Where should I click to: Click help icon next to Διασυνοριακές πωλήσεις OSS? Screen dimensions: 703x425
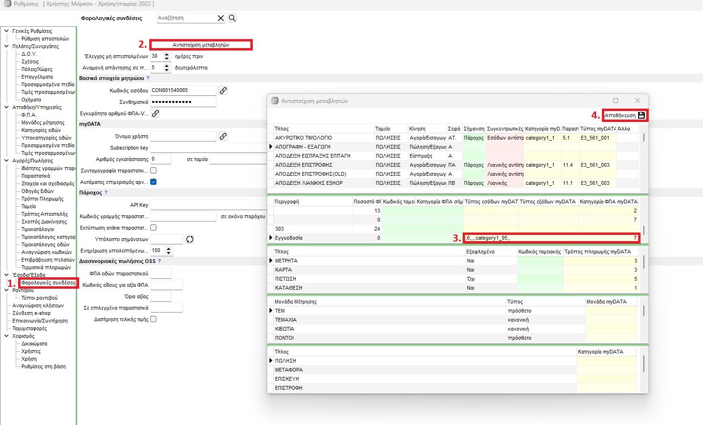click(x=159, y=261)
